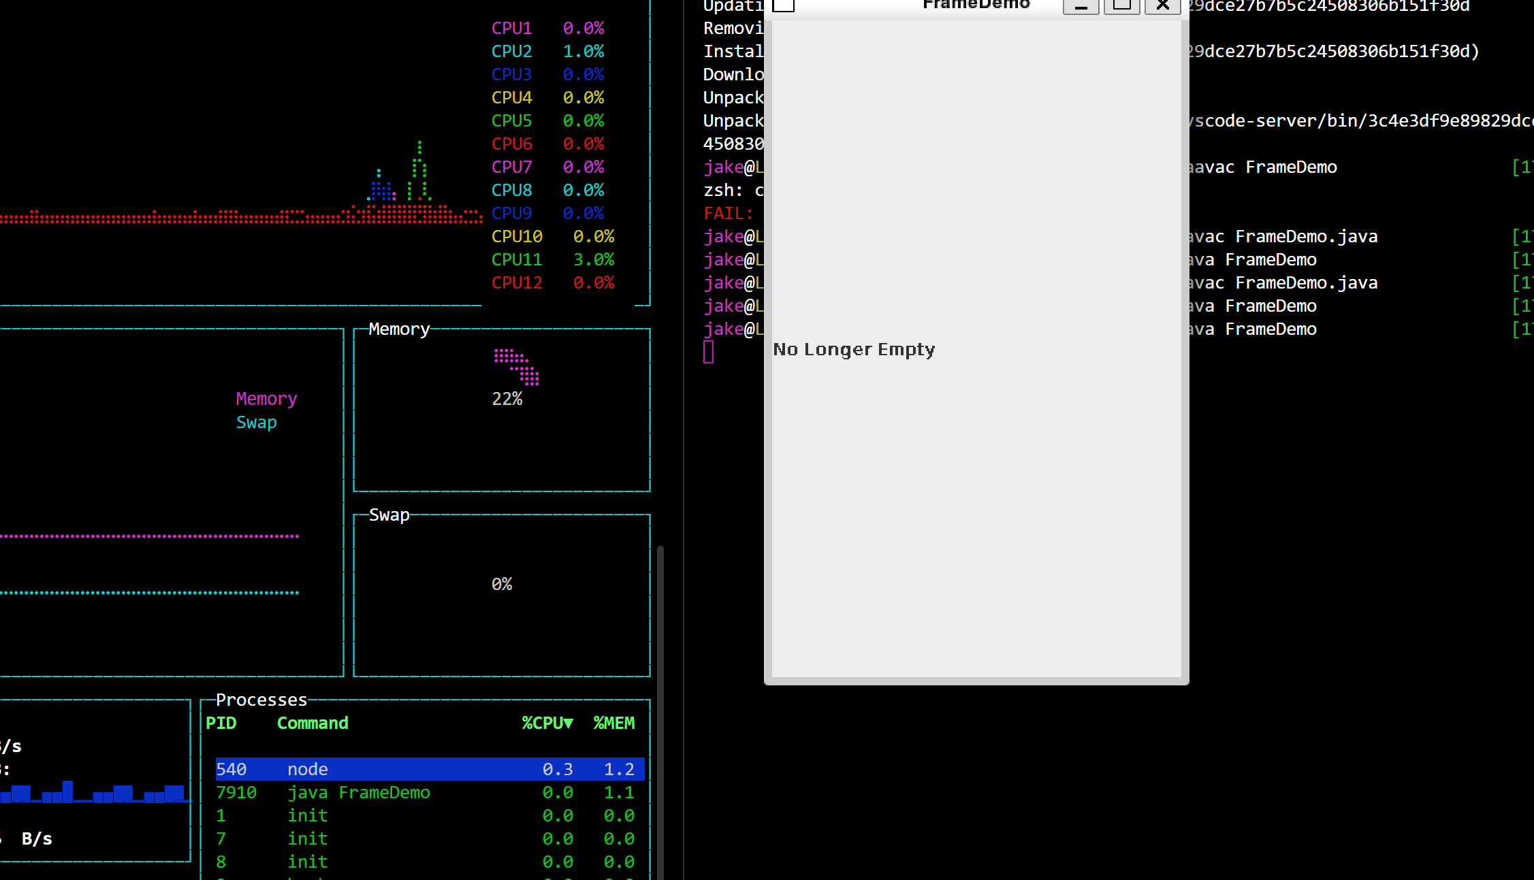Maximize the FrameDemo window

click(1121, 6)
